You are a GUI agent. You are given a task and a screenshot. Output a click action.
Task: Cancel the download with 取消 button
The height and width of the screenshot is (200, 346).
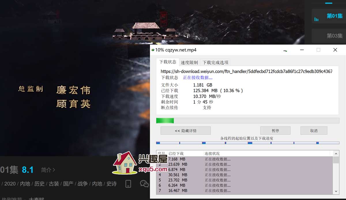point(314,130)
